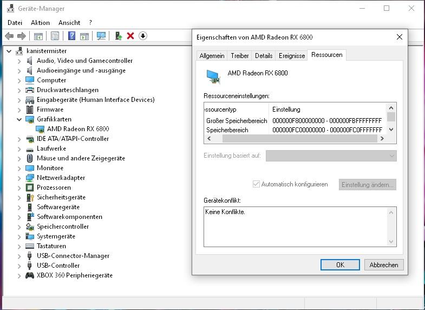
Task: Open the Properties sheet toolbar icon
Action: (55, 36)
